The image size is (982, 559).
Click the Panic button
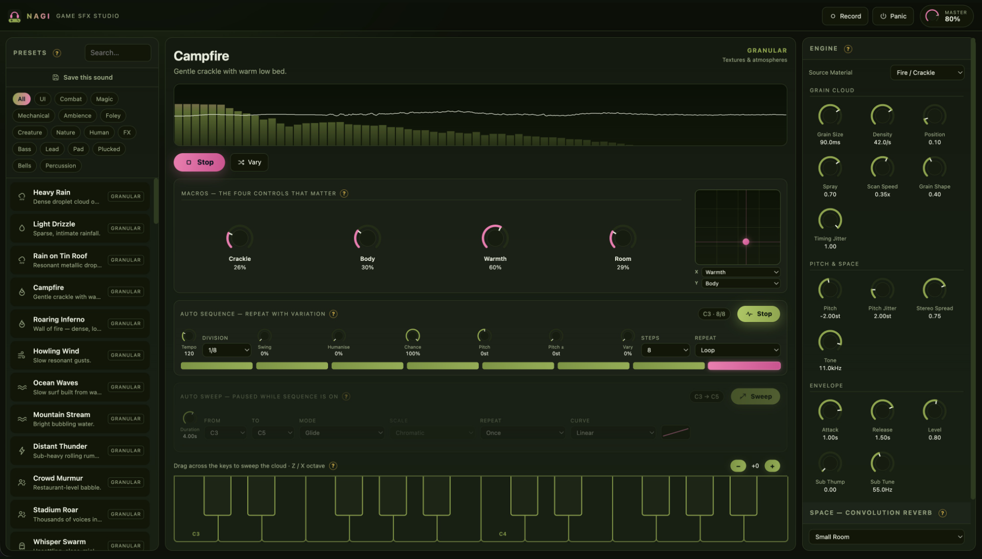click(x=893, y=16)
